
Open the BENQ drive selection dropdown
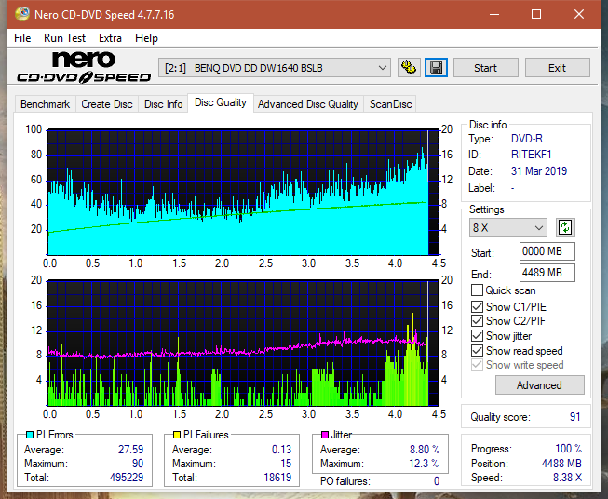pos(274,68)
